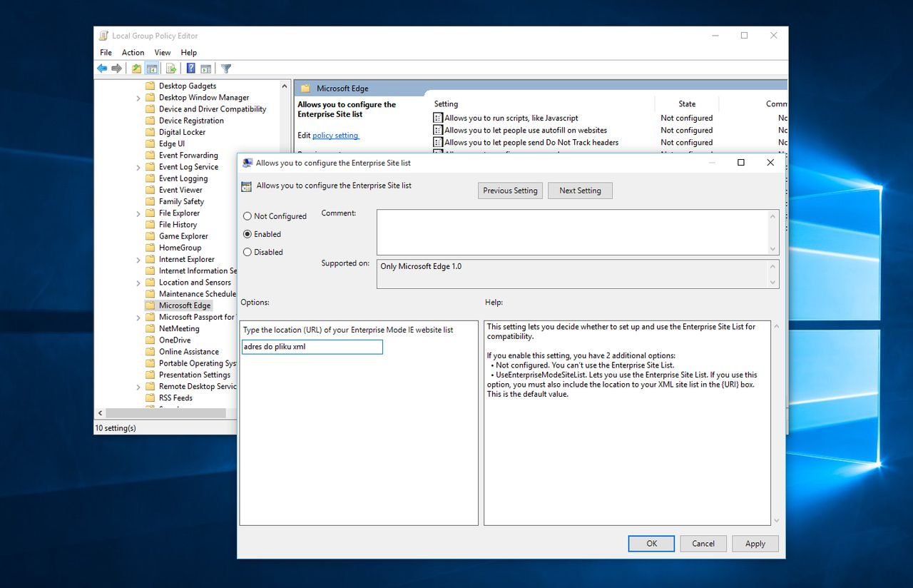Expand the Remote Desktop Services node
Screen dimensions: 913x588
coord(138,387)
